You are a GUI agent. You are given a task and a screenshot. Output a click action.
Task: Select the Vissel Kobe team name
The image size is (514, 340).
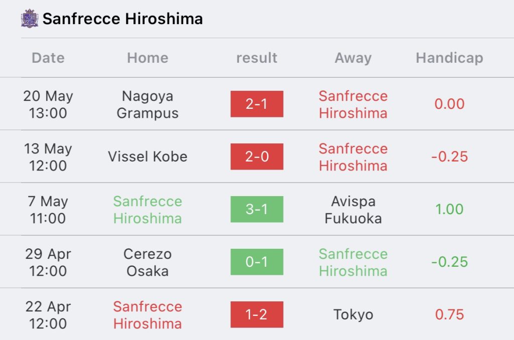point(148,156)
